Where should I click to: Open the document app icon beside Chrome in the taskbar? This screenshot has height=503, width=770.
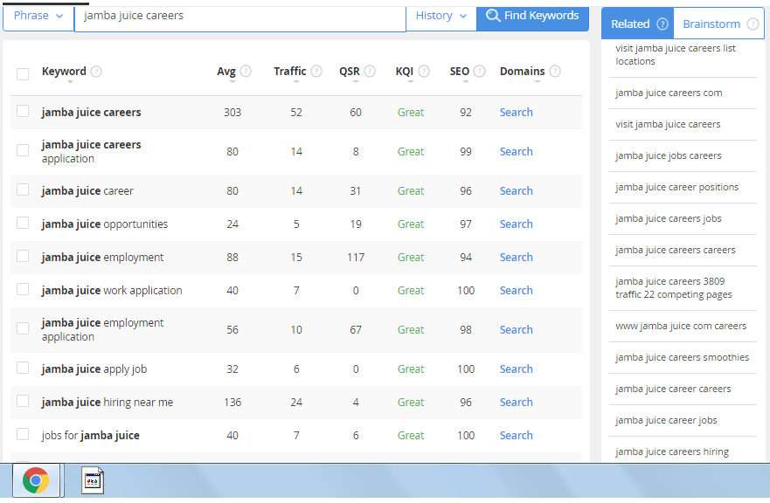tap(93, 480)
